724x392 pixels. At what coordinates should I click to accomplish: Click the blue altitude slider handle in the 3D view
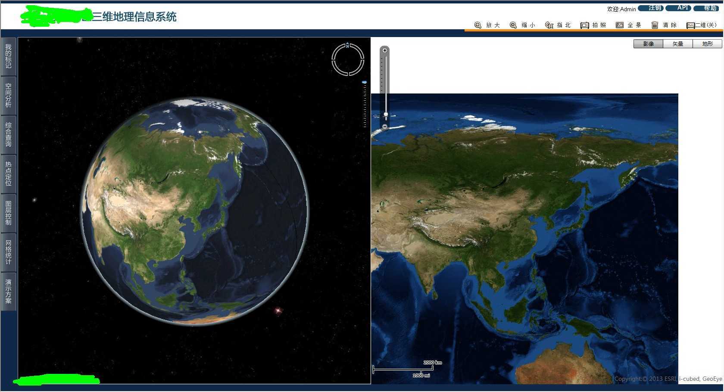pos(365,82)
